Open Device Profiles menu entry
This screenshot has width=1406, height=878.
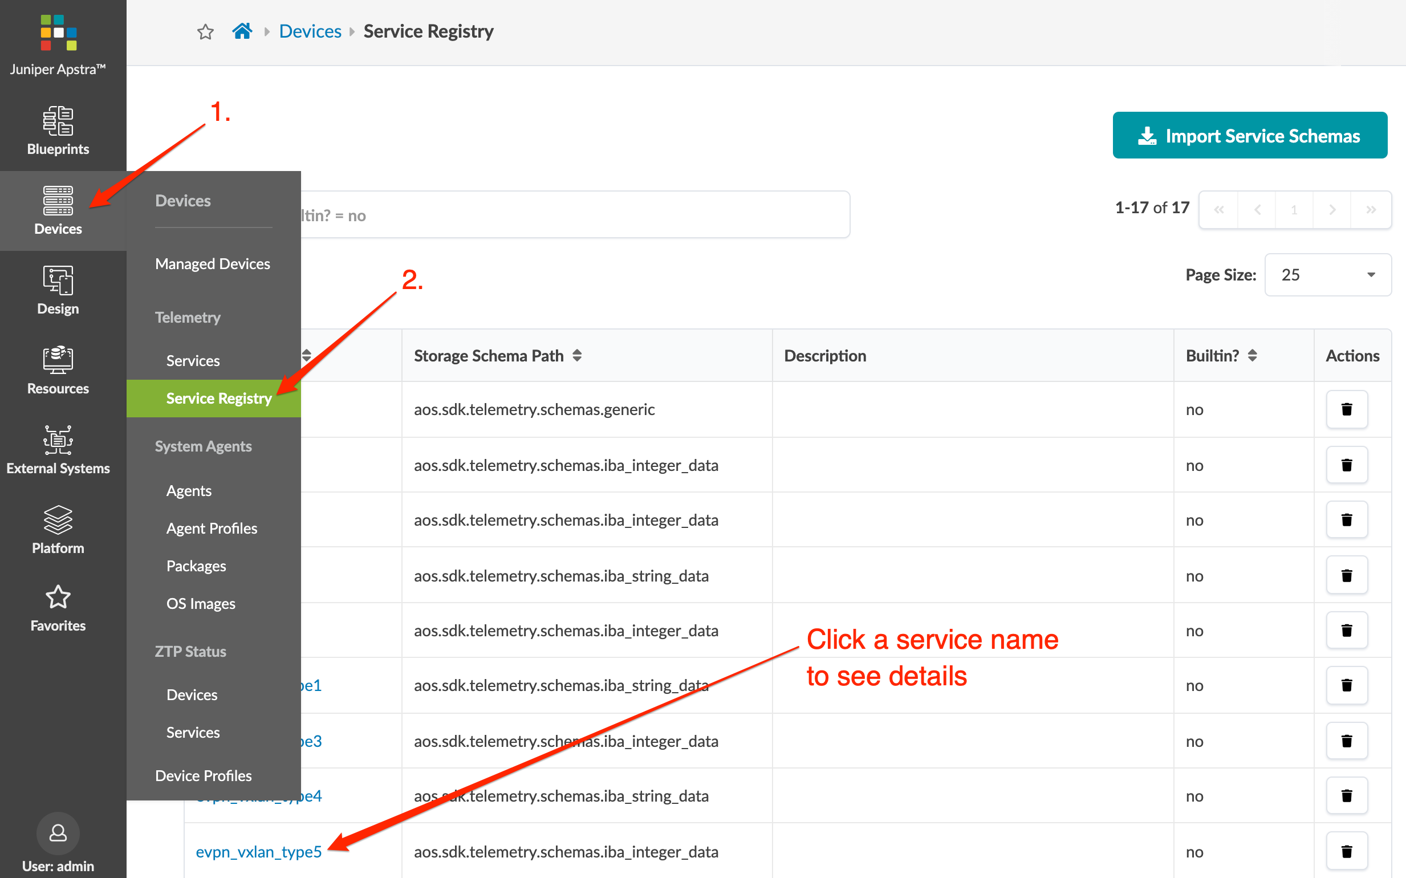tap(202, 775)
